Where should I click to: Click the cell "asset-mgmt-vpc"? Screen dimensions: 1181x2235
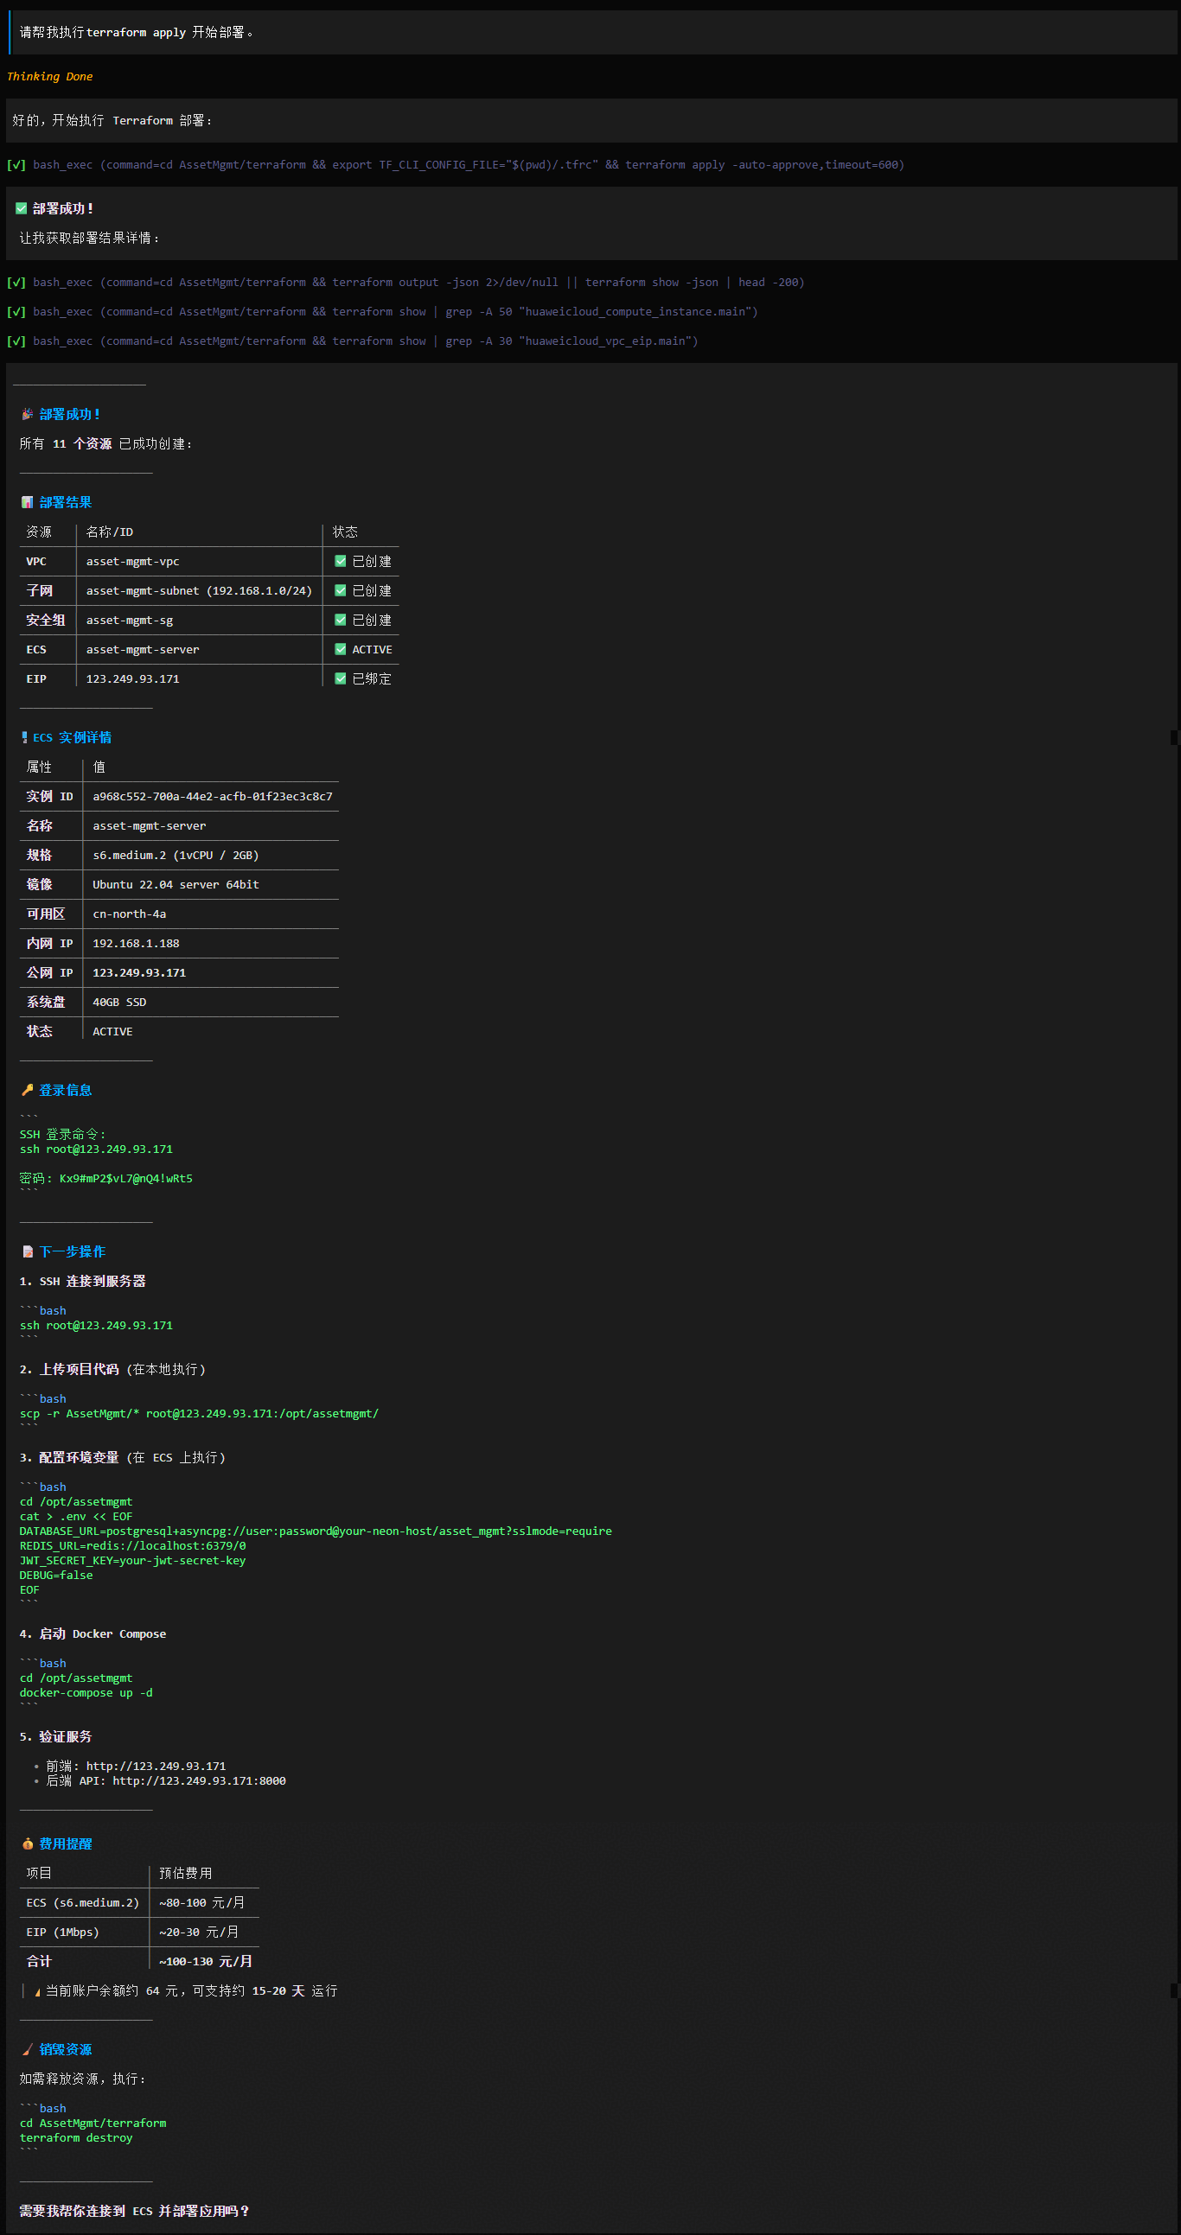point(133,562)
